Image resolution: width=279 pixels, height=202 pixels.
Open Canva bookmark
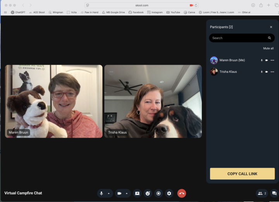pos(189,12)
